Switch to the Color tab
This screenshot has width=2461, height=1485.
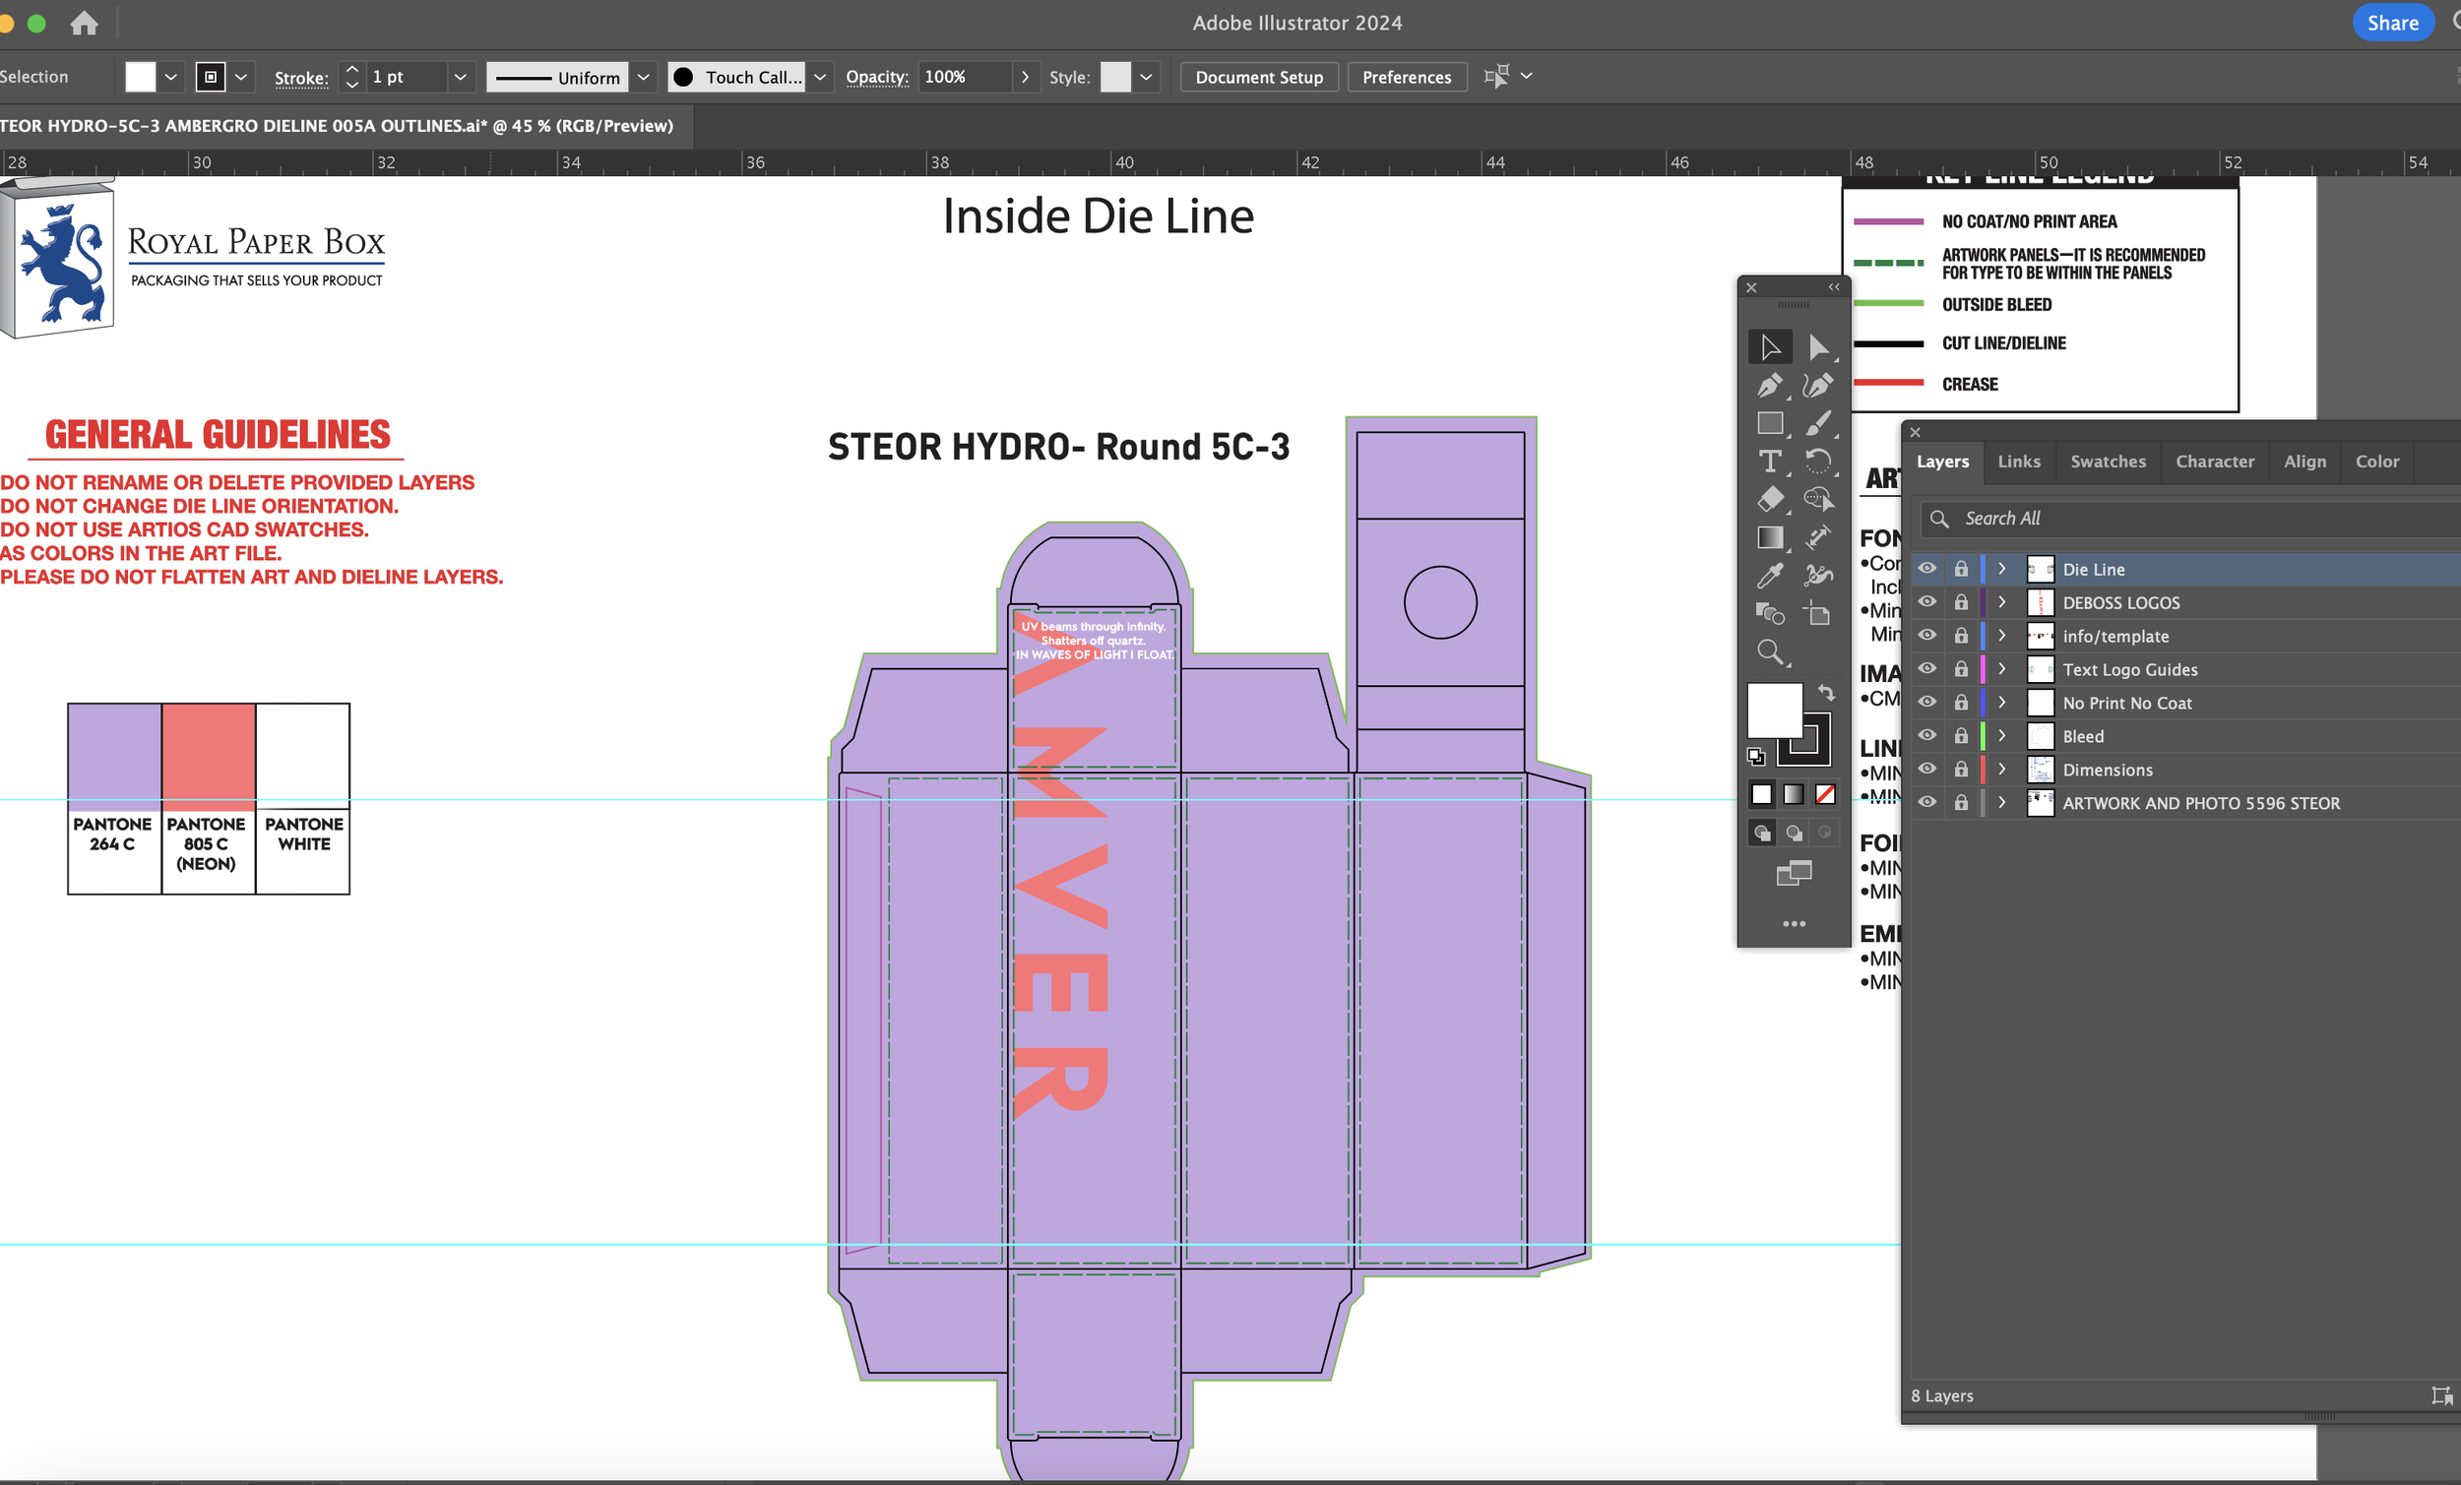(x=2376, y=462)
